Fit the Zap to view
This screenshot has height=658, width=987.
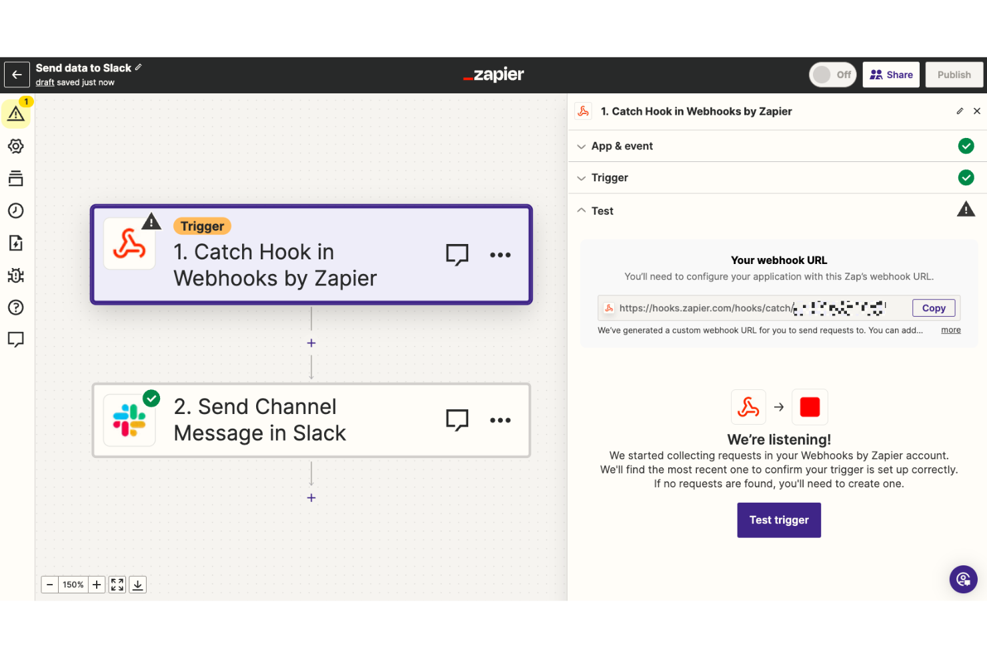(x=117, y=585)
